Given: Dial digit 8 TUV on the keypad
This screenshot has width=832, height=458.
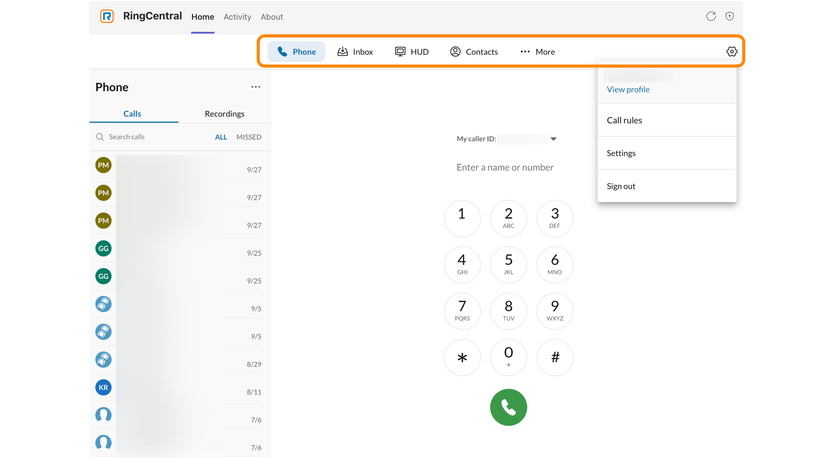Looking at the screenshot, I should click(509, 311).
